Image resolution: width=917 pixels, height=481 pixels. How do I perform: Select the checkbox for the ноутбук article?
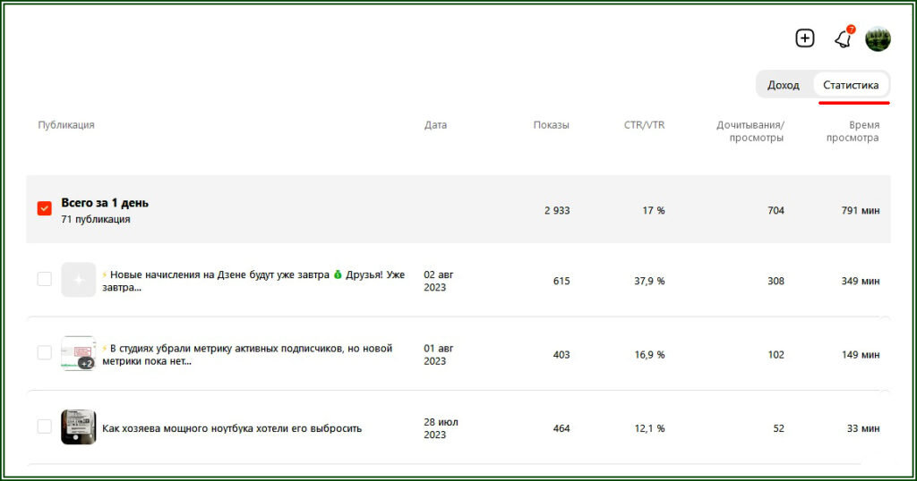point(44,426)
